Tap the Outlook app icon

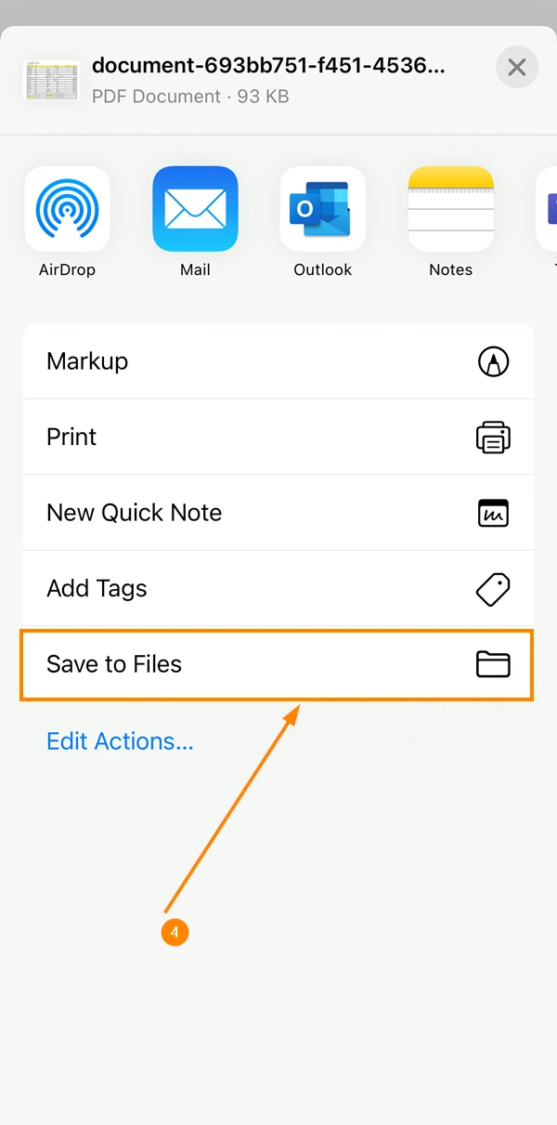323,209
